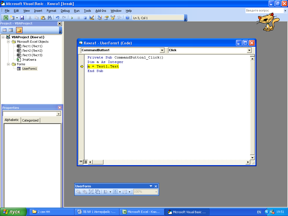Open the 100% zoom combo box
Image resolution: width=288 pixels, height=216 pixels.
(x=145, y=192)
